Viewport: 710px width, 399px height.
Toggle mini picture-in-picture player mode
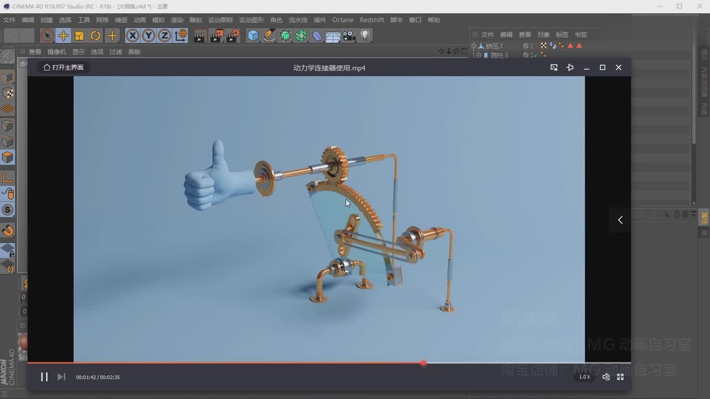(x=554, y=67)
